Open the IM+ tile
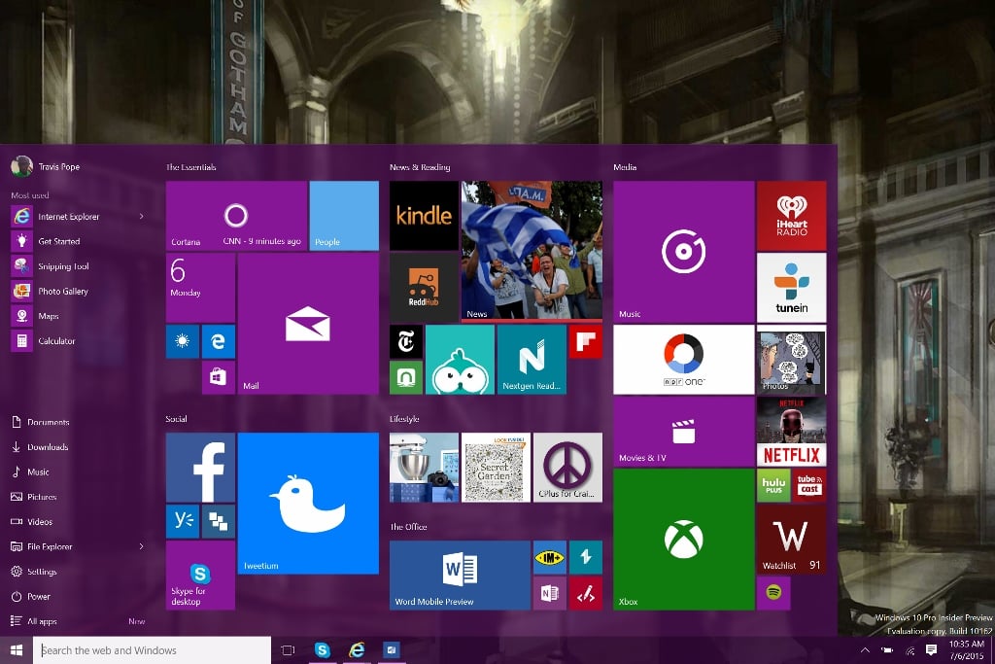This screenshot has height=664, width=995. click(550, 557)
